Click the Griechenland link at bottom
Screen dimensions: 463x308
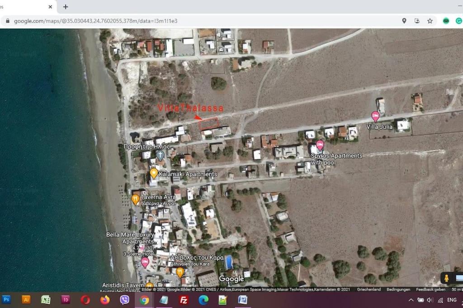(x=369, y=290)
